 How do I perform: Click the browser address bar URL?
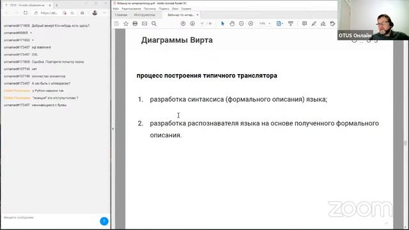tap(49, 13)
